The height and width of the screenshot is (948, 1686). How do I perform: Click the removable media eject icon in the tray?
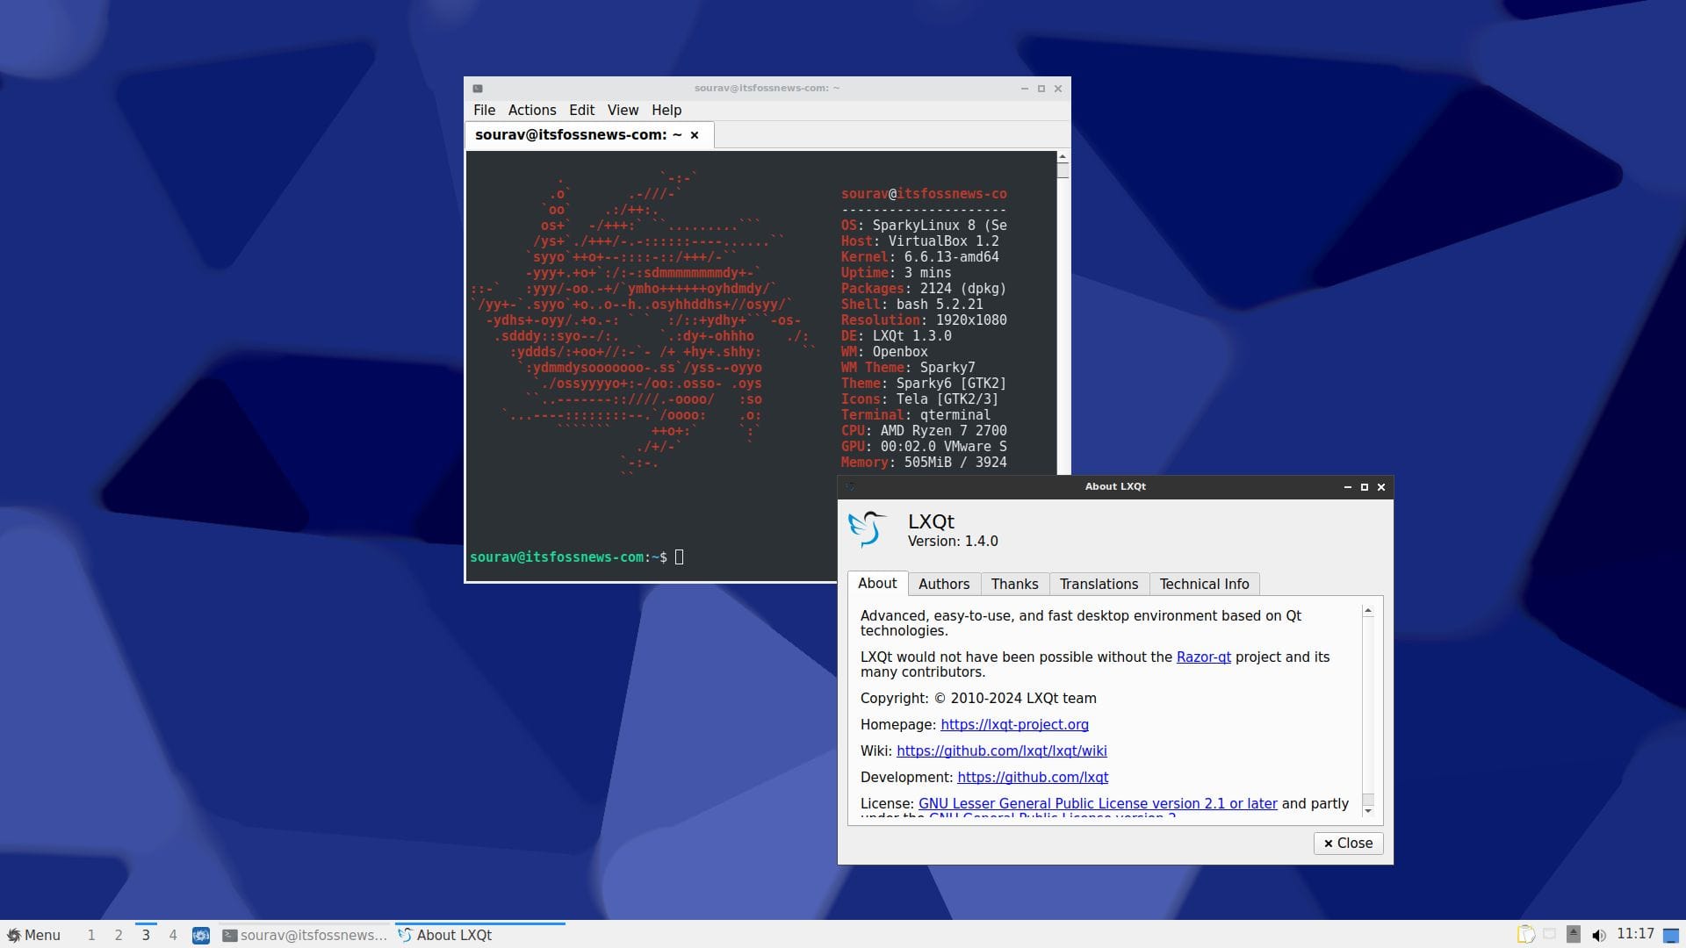click(1574, 934)
